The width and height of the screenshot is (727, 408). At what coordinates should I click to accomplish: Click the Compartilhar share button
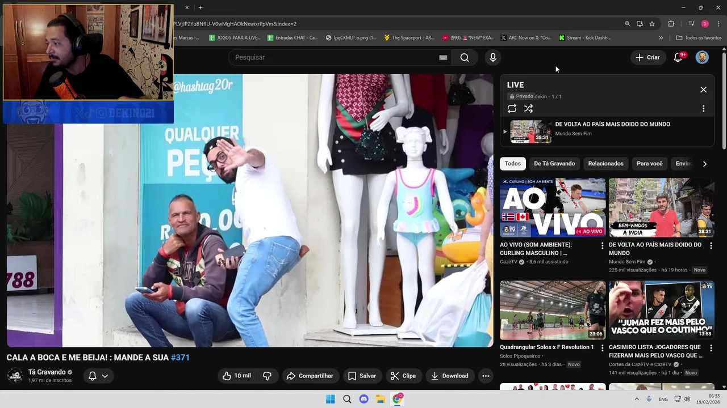[x=310, y=376]
